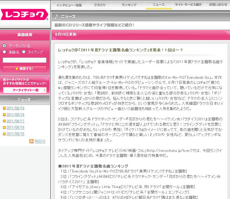Click bullet icon beside 2011/08/15
This screenshot has width=230, height=199.
pyautogui.click(x=4, y=134)
